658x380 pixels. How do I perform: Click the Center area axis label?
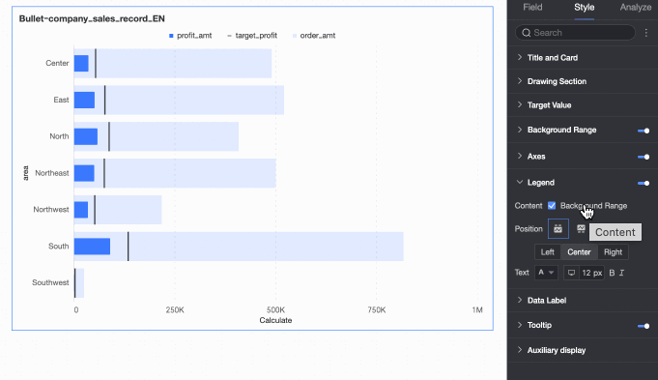[57, 63]
